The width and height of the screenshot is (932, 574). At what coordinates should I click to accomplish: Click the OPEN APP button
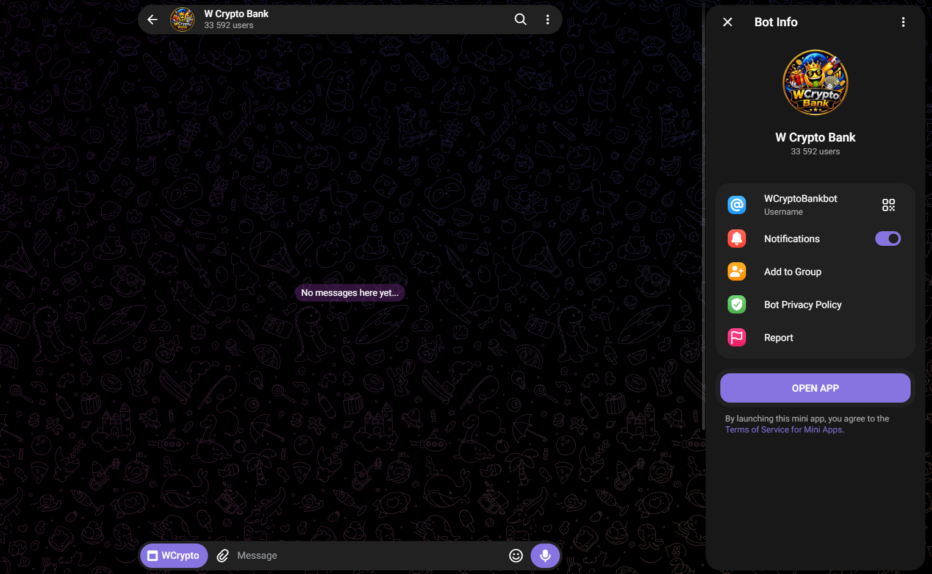[815, 388]
